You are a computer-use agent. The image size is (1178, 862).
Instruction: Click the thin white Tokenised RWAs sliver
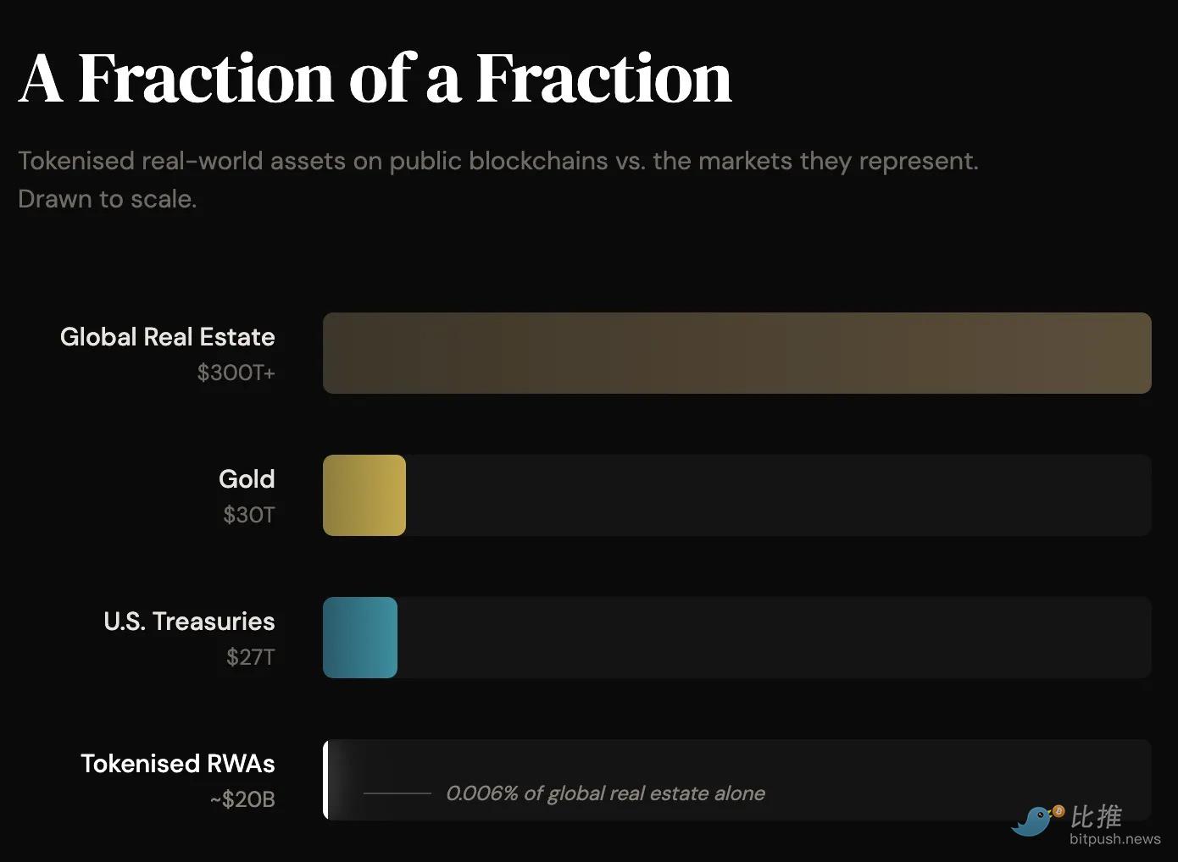(x=325, y=780)
